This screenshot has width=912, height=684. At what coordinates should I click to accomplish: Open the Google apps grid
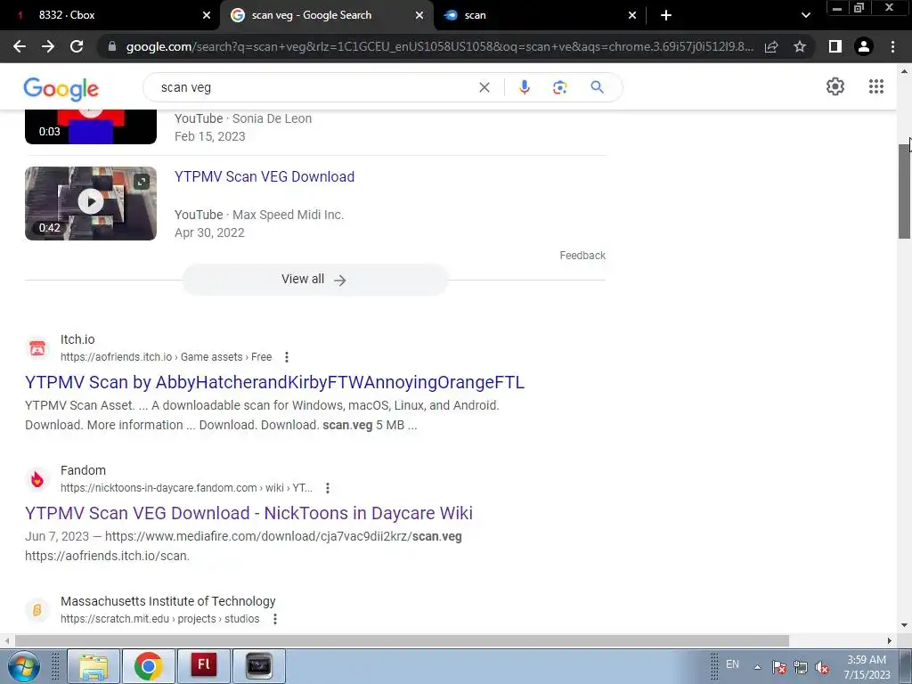(x=876, y=86)
